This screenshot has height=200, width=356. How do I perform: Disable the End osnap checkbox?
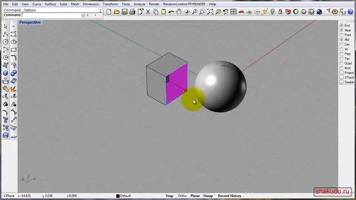(x=341, y=26)
